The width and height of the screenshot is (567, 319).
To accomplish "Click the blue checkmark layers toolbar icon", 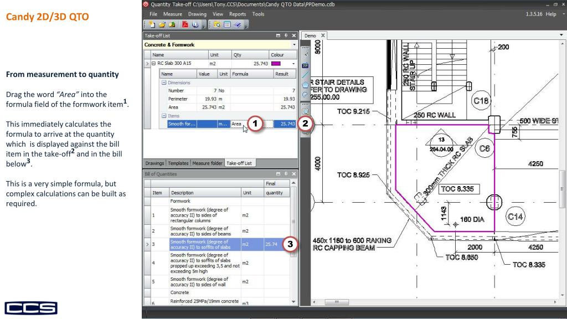I will click(x=237, y=24).
